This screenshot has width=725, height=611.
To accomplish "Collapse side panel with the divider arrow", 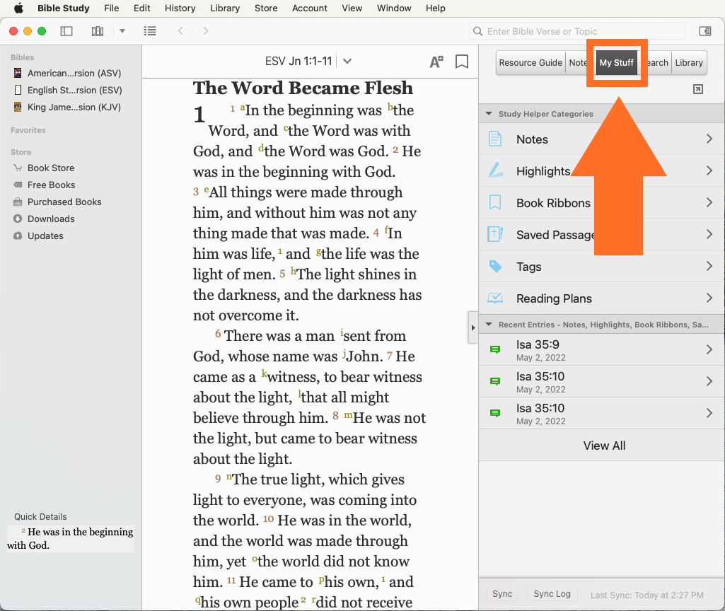I will coord(472,327).
